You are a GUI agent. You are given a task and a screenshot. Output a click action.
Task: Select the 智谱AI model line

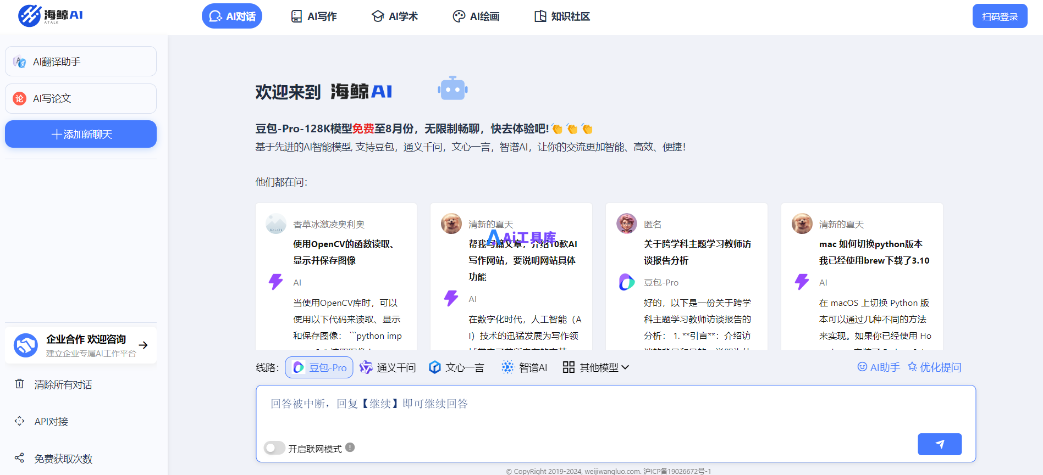(525, 367)
